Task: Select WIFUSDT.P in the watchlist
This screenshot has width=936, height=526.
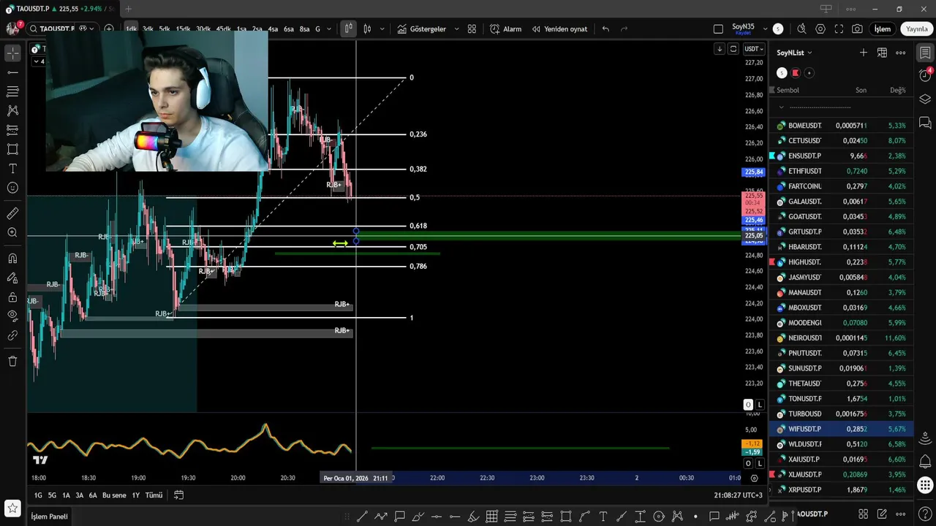Action: pyautogui.click(x=840, y=429)
